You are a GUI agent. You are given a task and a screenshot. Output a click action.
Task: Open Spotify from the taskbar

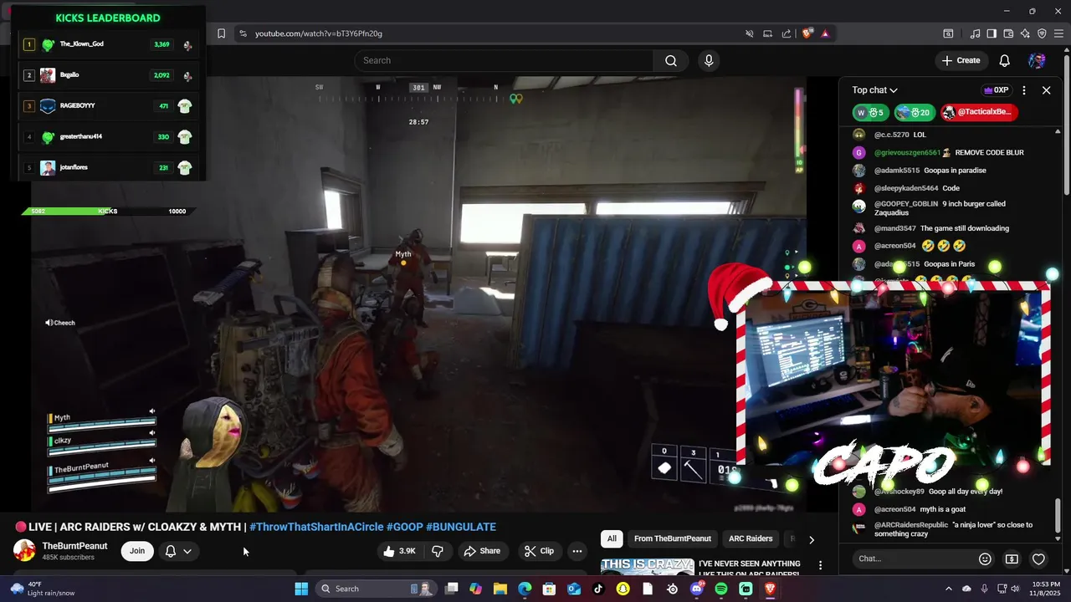[x=721, y=589]
